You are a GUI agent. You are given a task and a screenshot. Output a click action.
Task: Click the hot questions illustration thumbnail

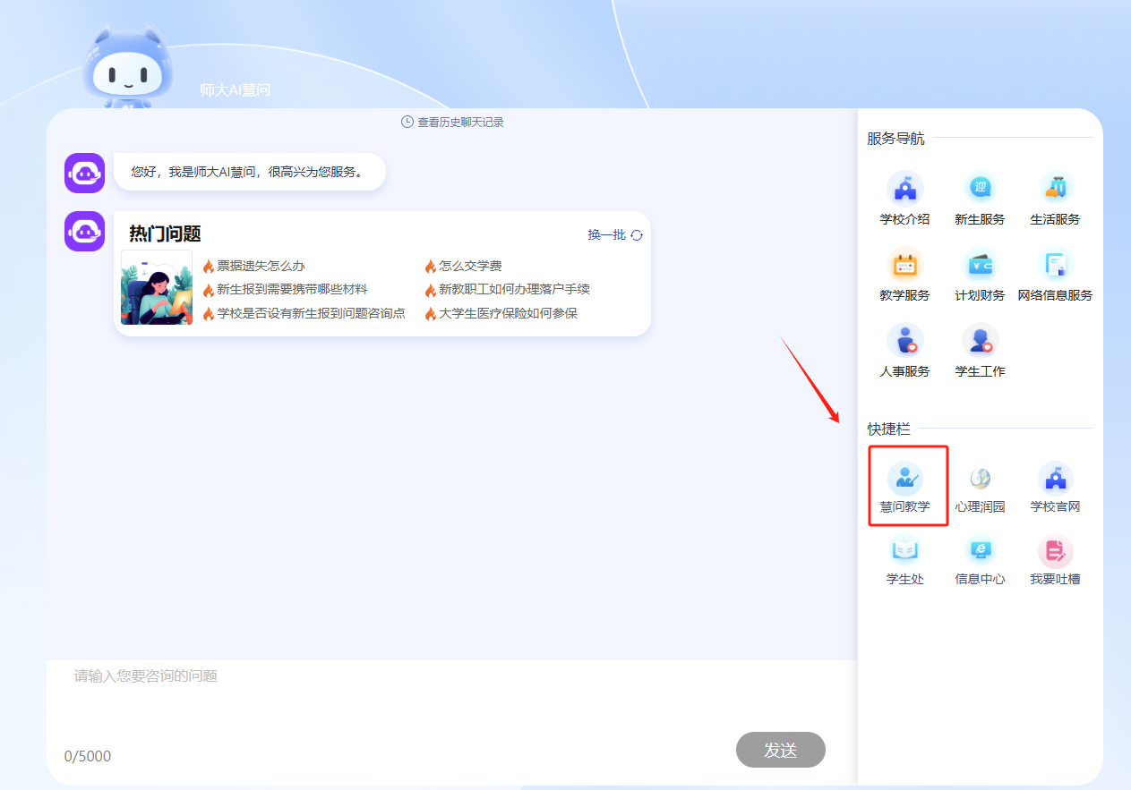click(157, 286)
